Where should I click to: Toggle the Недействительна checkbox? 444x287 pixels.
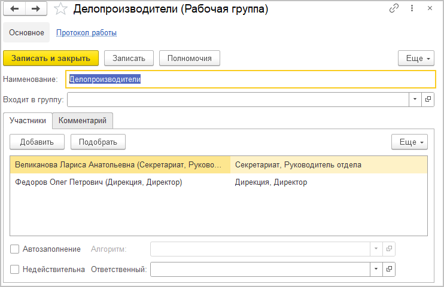tap(15, 270)
